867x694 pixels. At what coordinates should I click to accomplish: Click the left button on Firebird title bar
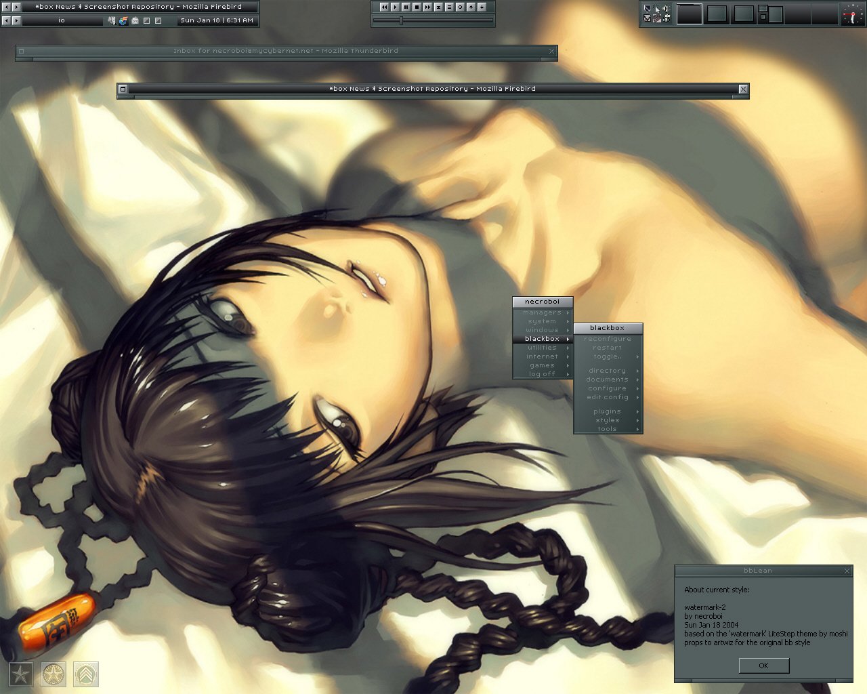pyautogui.click(x=123, y=89)
